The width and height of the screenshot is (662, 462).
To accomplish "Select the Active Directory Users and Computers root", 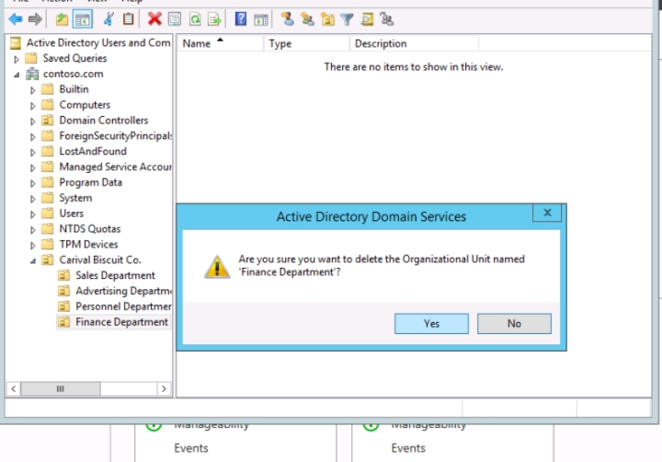I will (98, 42).
